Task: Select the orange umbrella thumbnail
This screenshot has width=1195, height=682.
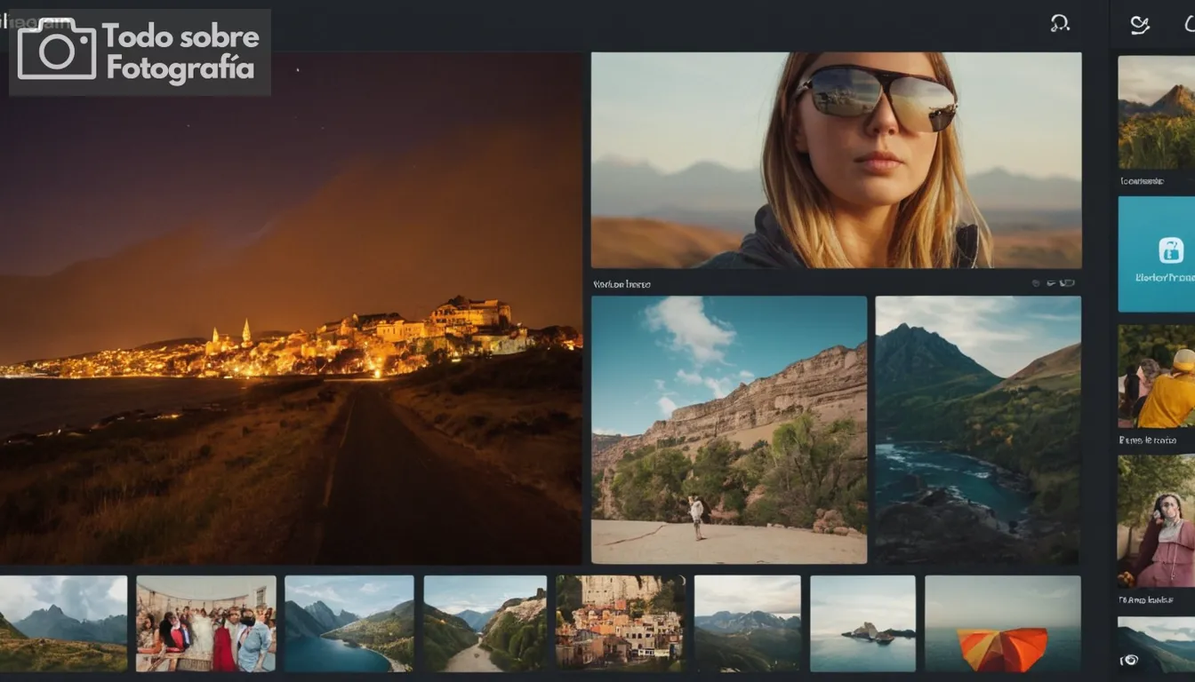Action: pyautogui.click(x=1003, y=623)
